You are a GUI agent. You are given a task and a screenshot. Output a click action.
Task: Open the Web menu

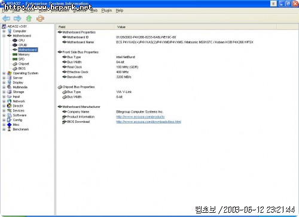click(94, 10)
